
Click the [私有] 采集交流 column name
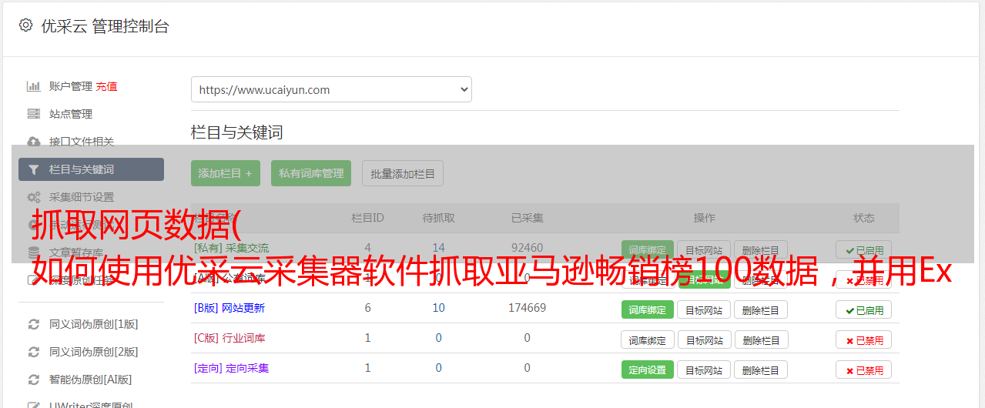[232, 248]
